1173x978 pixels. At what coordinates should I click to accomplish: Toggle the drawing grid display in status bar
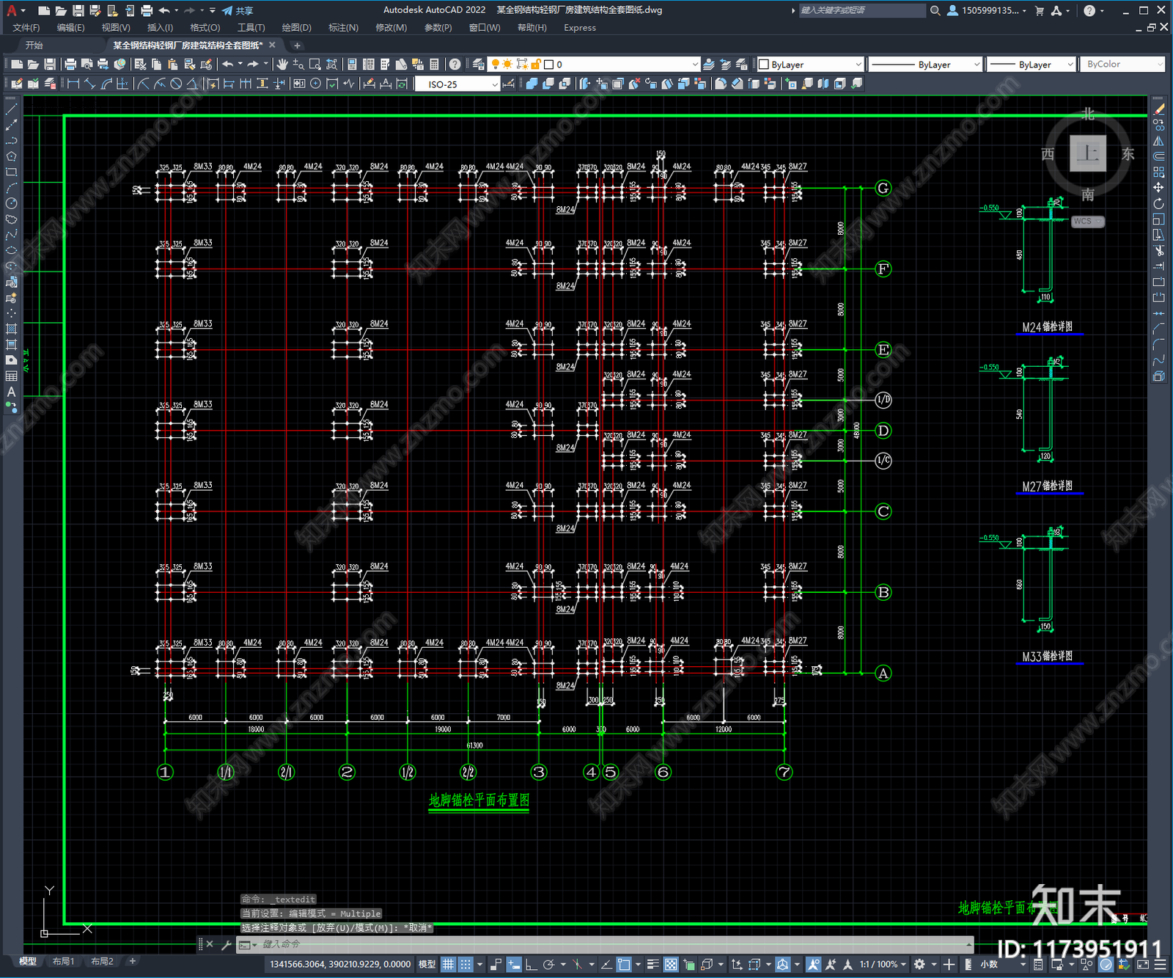(x=448, y=964)
